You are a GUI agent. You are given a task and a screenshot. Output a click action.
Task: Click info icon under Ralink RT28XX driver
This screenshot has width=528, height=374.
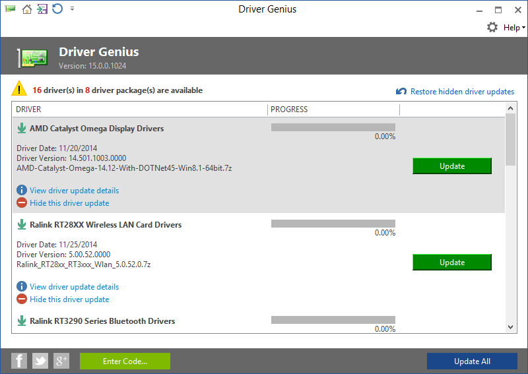(x=22, y=286)
